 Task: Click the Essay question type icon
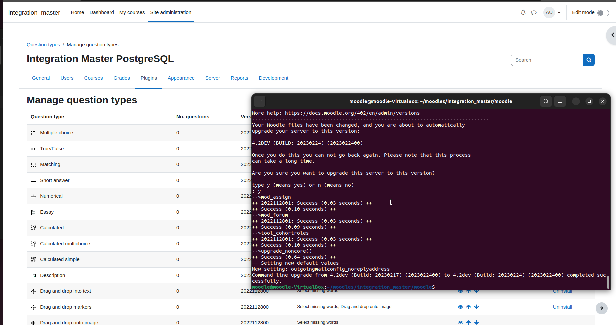click(x=33, y=212)
